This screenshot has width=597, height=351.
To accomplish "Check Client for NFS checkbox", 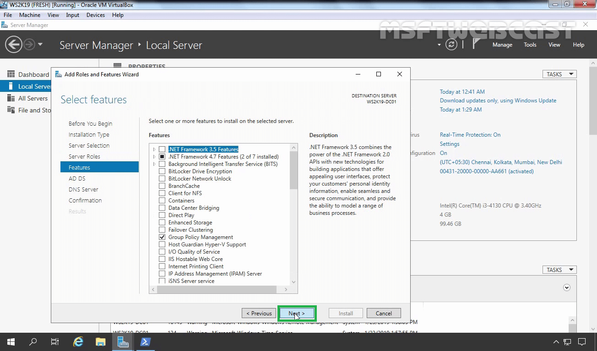I will pyautogui.click(x=162, y=193).
